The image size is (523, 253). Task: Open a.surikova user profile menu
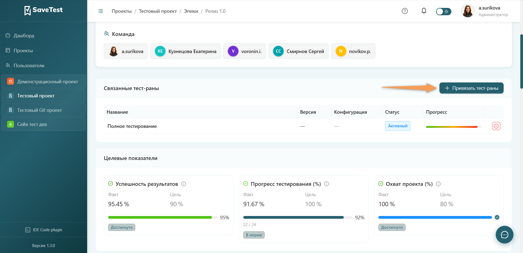pos(485,11)
